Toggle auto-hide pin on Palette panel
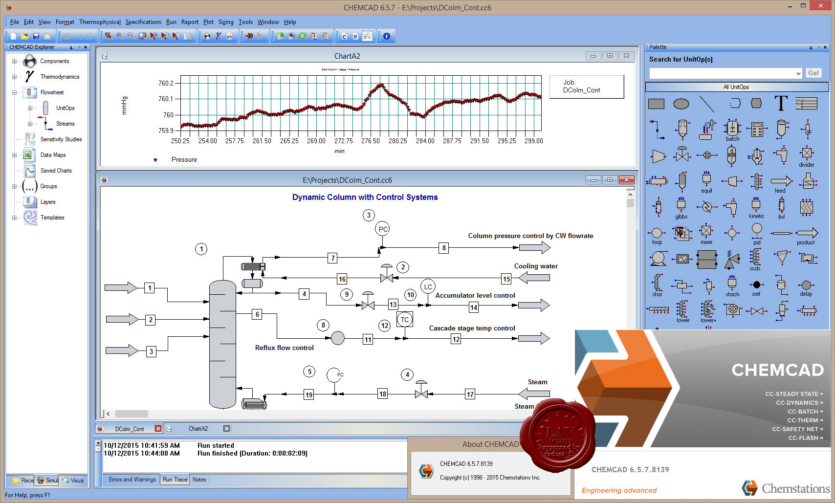Image resolution: width=835 pixels, height=503 pixels. click(x=811, y=47)
